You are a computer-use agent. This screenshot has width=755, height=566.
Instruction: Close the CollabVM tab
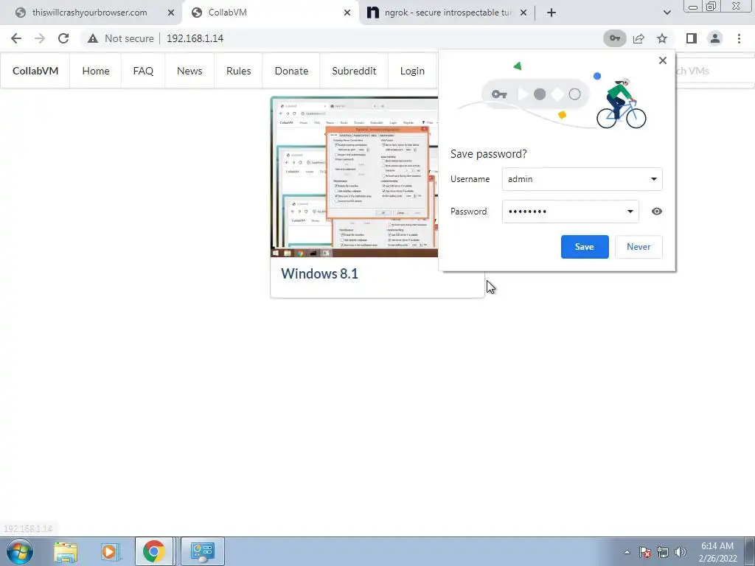pos(347,13)
